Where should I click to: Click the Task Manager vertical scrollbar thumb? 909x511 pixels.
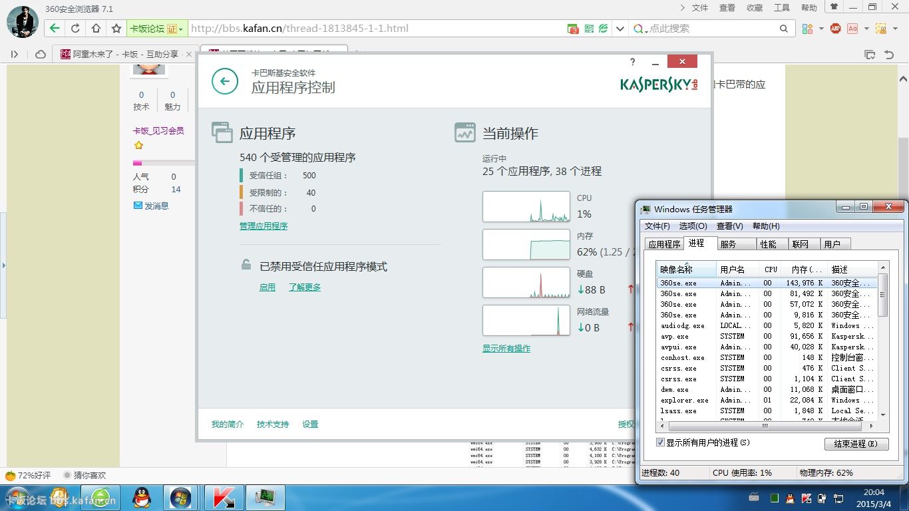point(883,295)
